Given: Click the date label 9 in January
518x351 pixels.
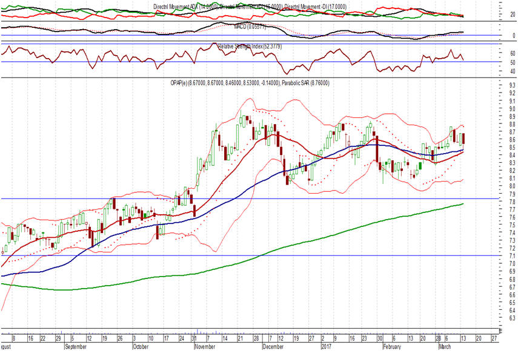Looking at the screenshot, I should (335, 339).
